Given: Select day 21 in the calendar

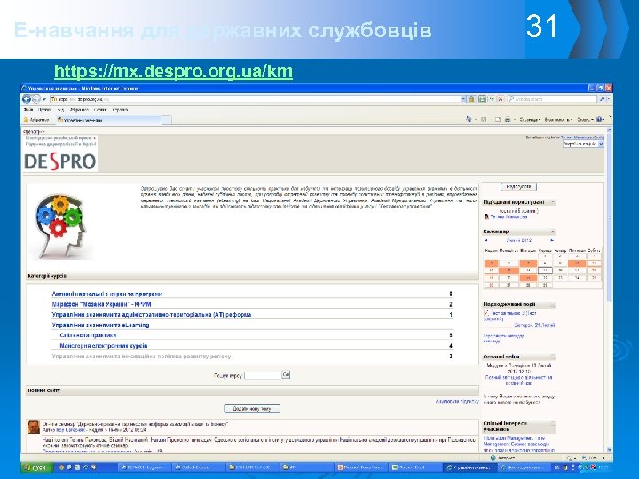Looking at the screenshot, I should 528,278.
